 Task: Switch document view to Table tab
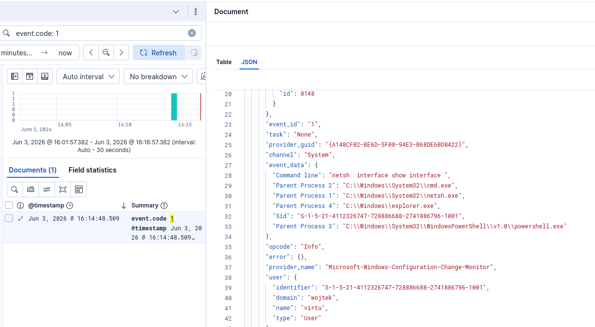pyautogui.click(x=224, y=62)
